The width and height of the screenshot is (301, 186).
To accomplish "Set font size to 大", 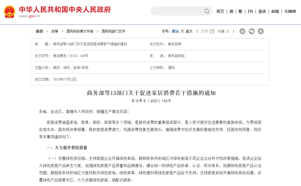I will 182,31.
